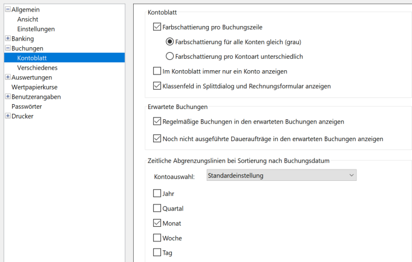Enable Im Kontoblatt immer nur ein Konto anzeigen
Viewport: 412px width, 262px height.
(x=157, y=71)
